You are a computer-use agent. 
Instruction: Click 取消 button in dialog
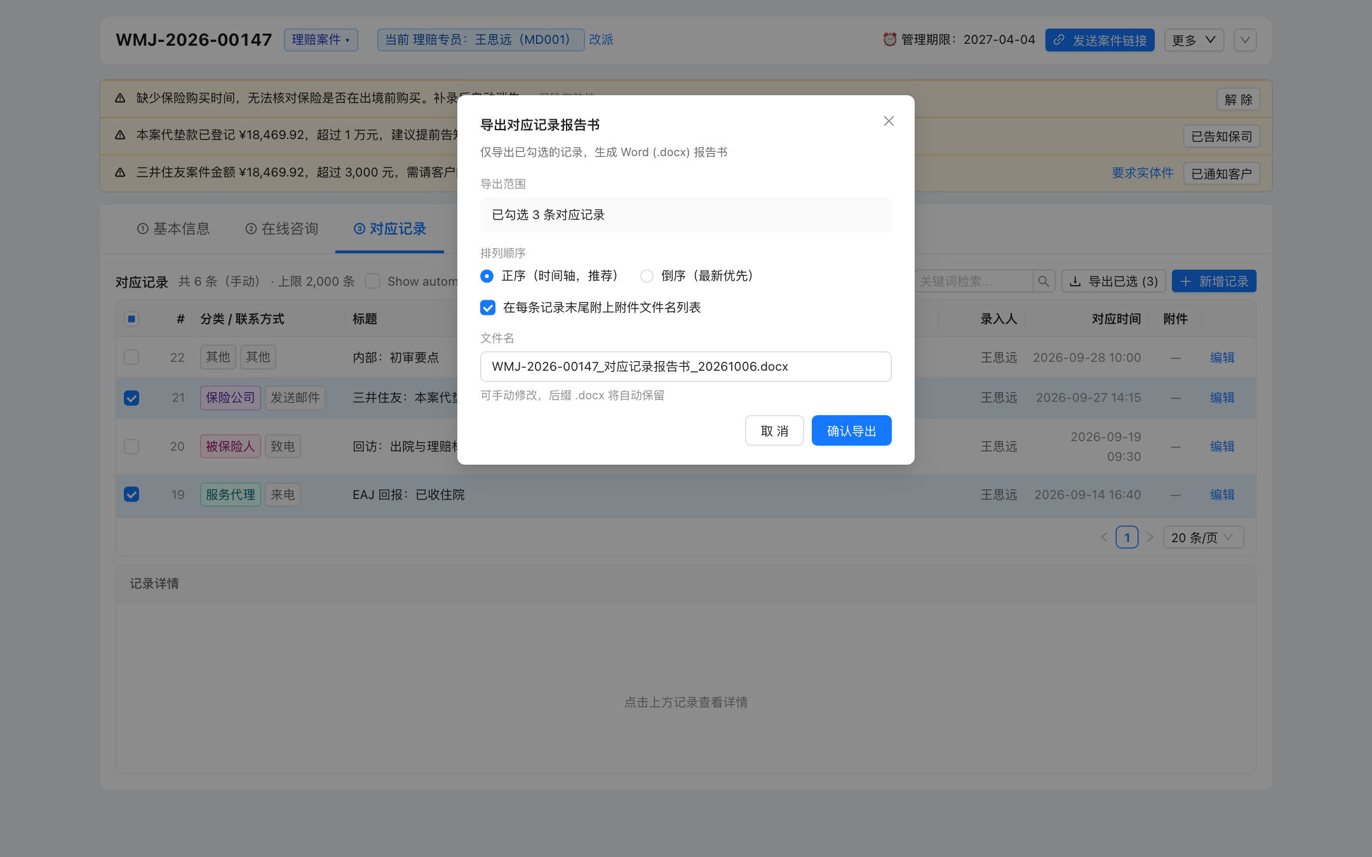pyautogui.click(x=774, y=431)
